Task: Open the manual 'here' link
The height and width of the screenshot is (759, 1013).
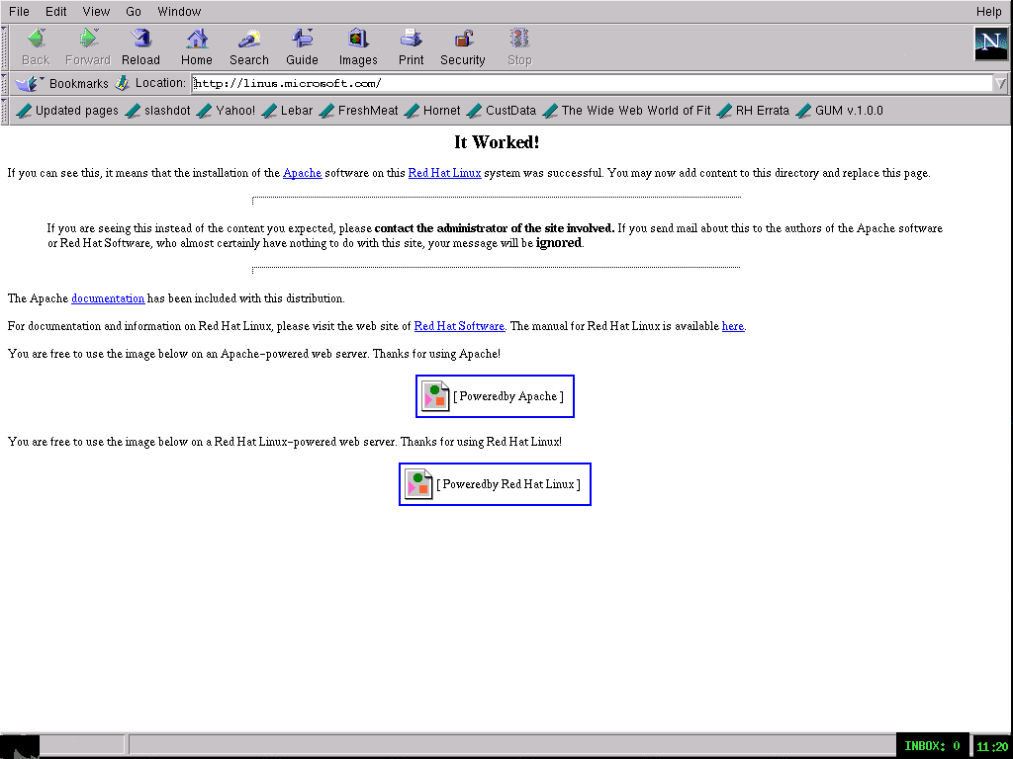Action: pos(733,326)
